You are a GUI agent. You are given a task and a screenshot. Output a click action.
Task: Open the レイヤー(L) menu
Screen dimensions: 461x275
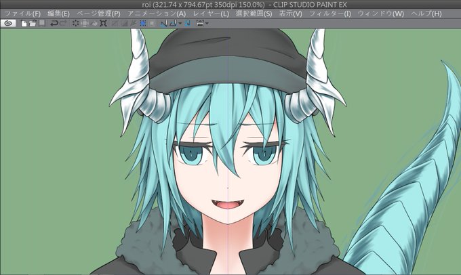coord(211,14)
